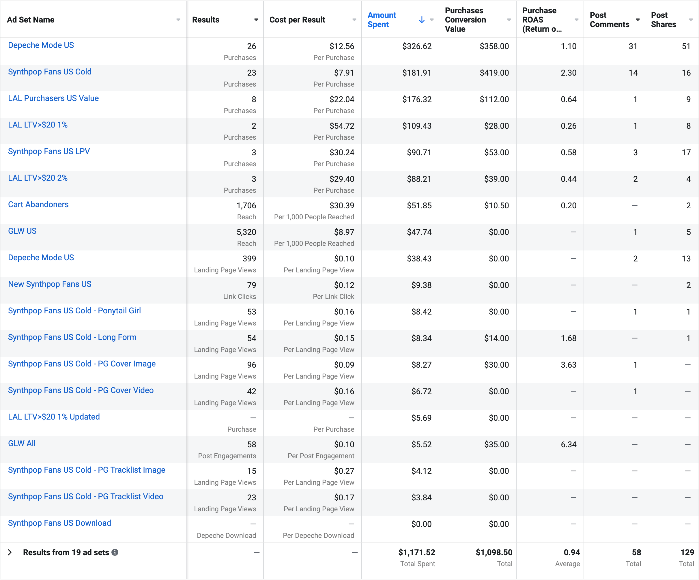The height and width of the screenshot is (580, 699).
Task: Open the Post Comments column dropdown
Action: click(x=638, y=20)
